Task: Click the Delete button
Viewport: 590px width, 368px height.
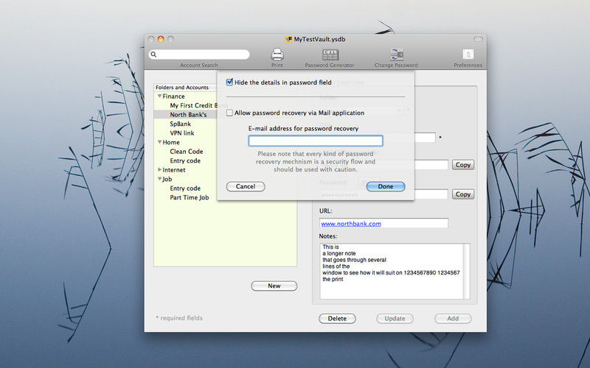Action: [337, 319]
